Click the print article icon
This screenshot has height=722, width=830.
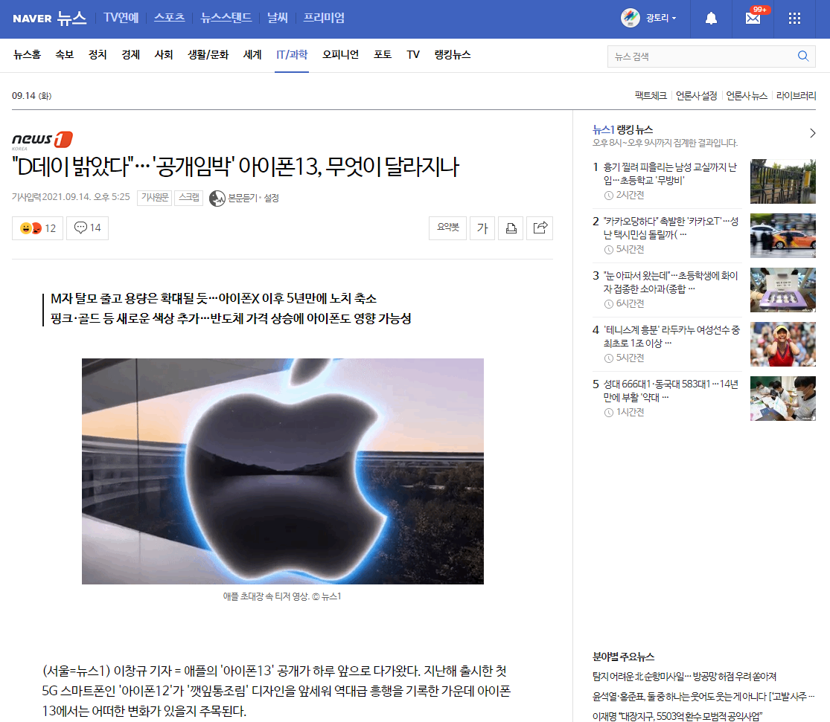pos(511,228)
